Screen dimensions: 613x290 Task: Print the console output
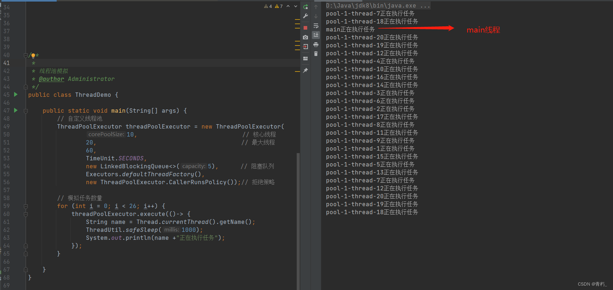(316, 44)
